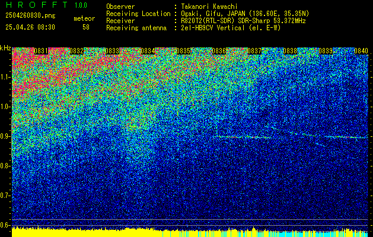Click the 0836 time marker
This screenshot has width=373, height=237.
[x=219, y=51]
